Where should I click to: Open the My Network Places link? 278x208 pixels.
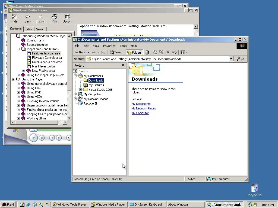[144, 108]
